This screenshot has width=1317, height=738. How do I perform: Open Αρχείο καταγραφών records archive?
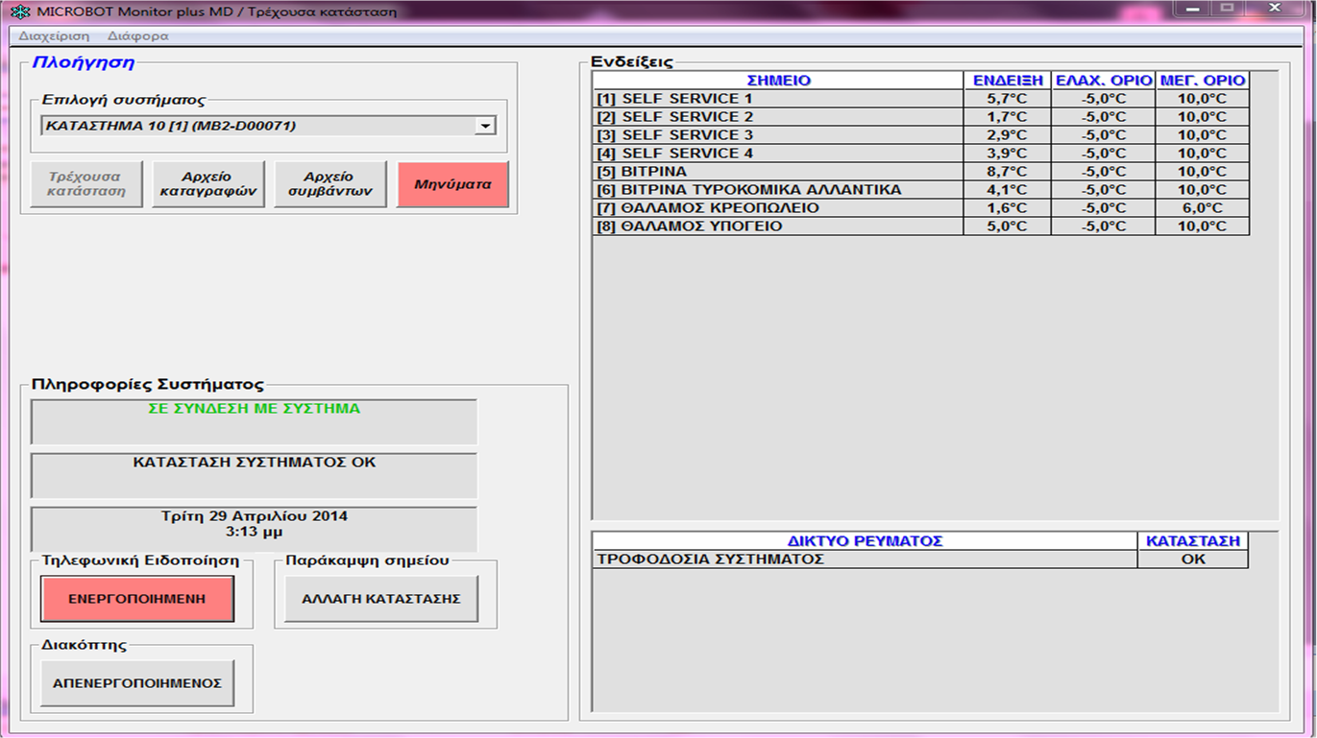pos(207,183)
